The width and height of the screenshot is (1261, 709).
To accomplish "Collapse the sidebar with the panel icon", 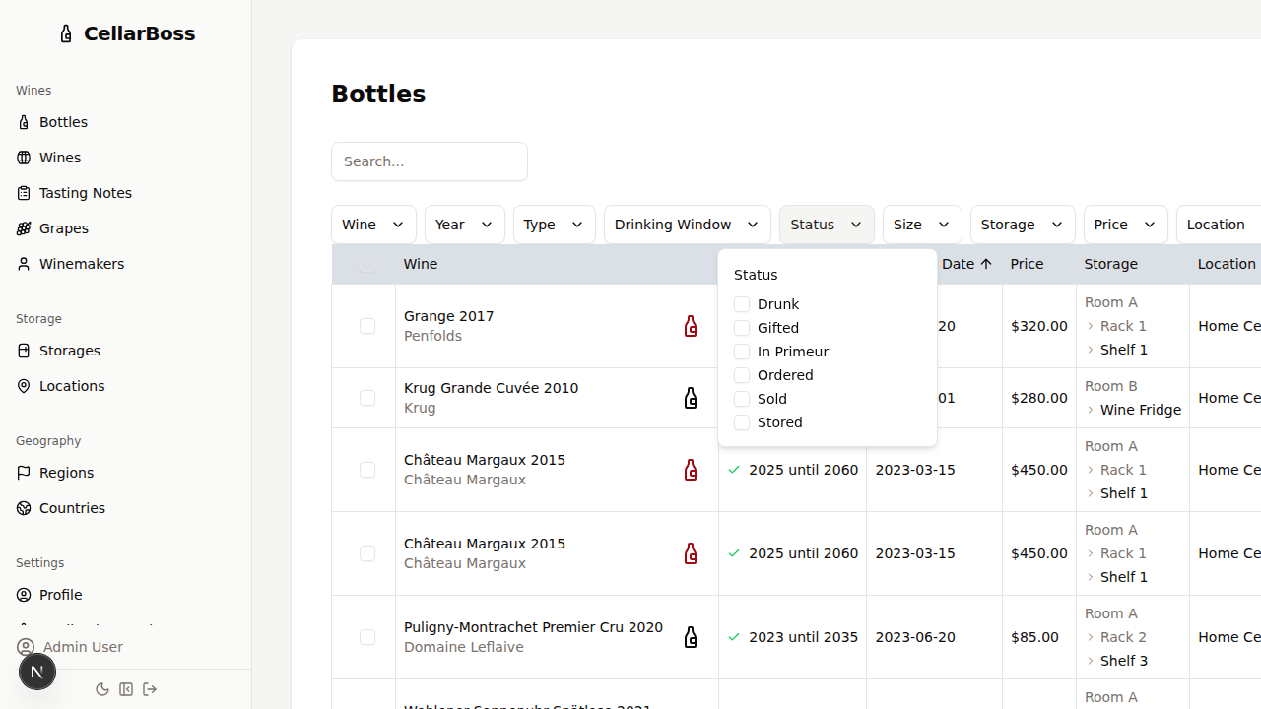I will 126,689.
